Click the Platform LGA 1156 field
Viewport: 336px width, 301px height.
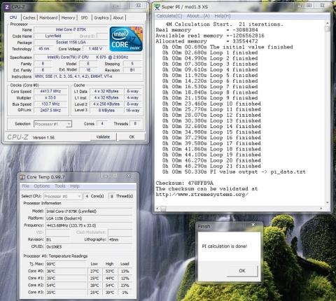pos(89,218)
